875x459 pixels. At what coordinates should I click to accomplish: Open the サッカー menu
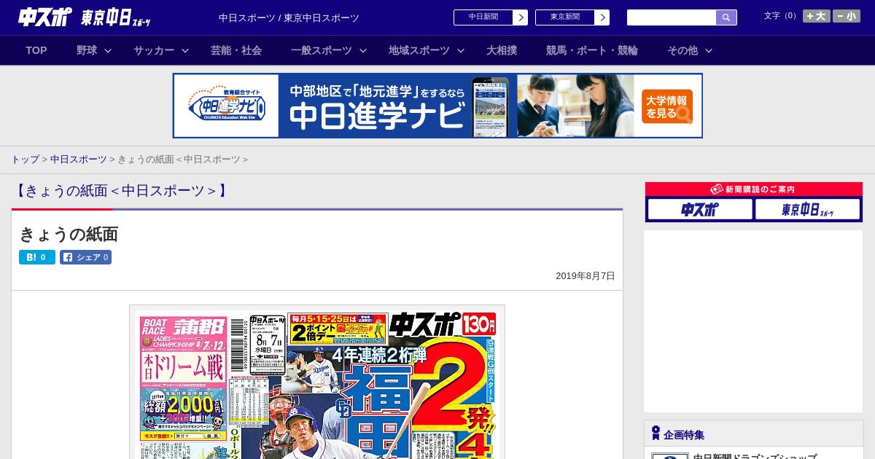[x=154, y=50]
